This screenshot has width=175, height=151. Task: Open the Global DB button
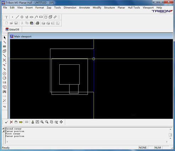click(x=12, y=29)
